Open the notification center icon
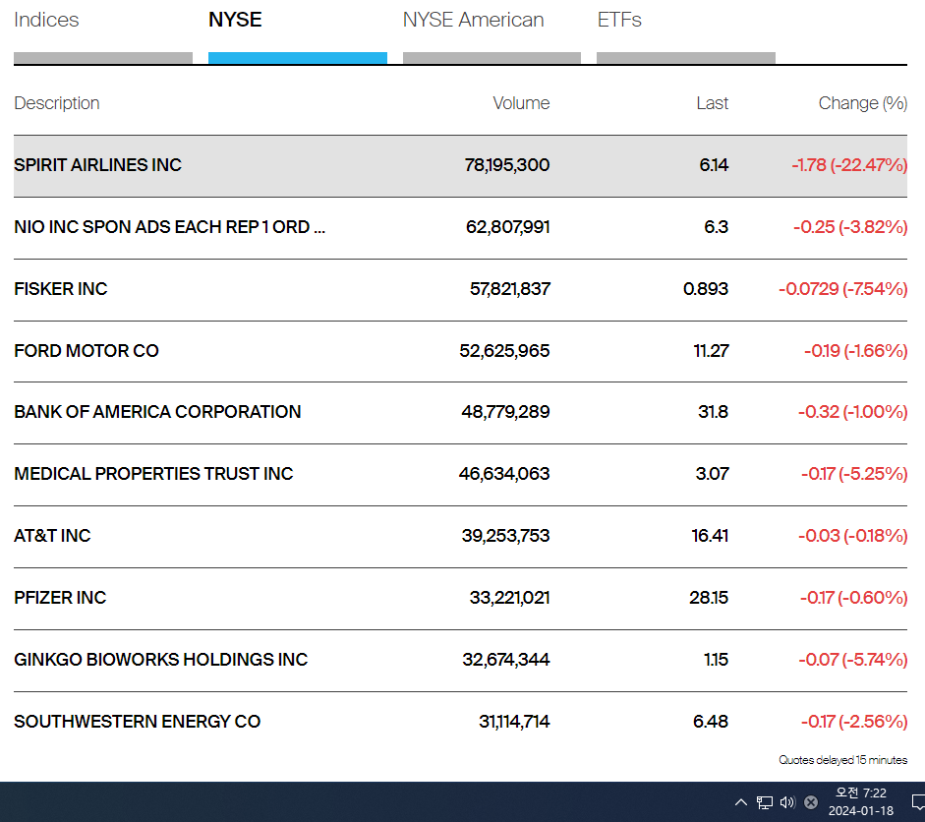This screenshot has width=925, height=822. click(918, 802)
